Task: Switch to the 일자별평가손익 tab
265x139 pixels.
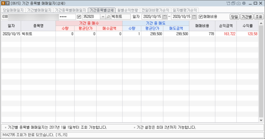Action: 185,10
